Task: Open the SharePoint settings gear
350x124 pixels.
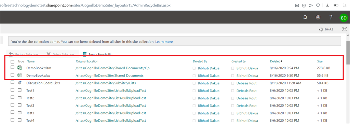Action: click(x=318, y=17)
